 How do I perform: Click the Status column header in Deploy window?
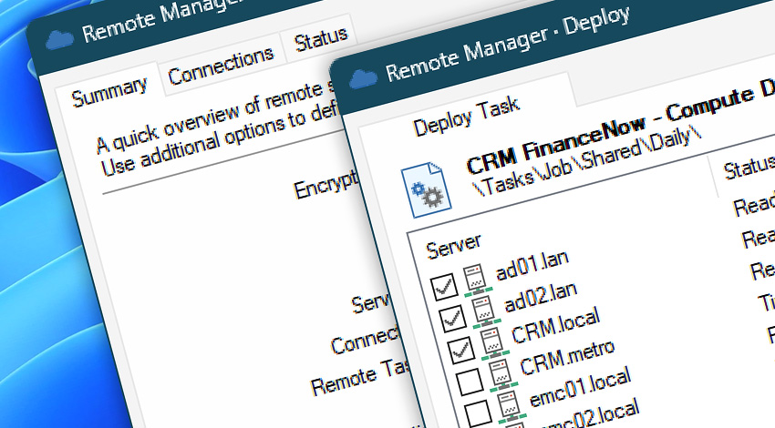pos(748,168)
